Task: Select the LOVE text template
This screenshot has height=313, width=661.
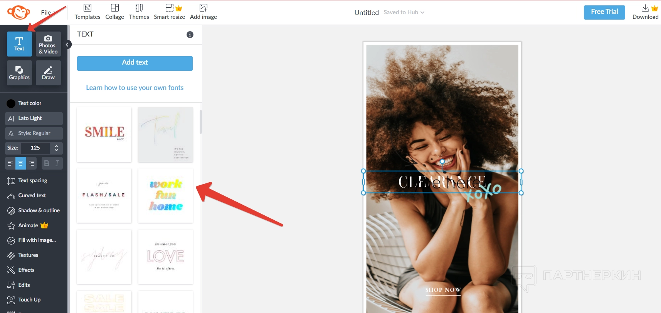Action: tap(165, 257)
